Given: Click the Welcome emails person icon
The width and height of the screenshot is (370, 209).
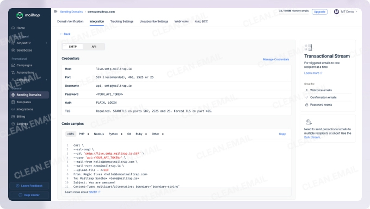Looking at the screenshot, I should pos(306,90).
